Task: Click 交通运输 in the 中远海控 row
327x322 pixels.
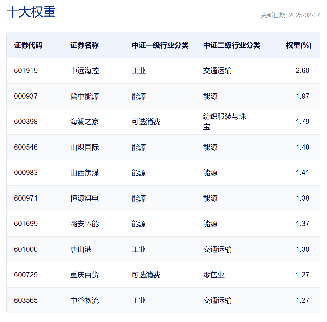Action: (x=217, y=71)
